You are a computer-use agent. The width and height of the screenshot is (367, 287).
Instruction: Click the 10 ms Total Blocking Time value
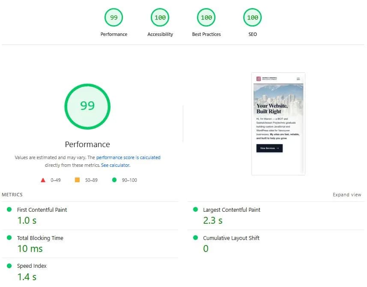click(30, 249)
